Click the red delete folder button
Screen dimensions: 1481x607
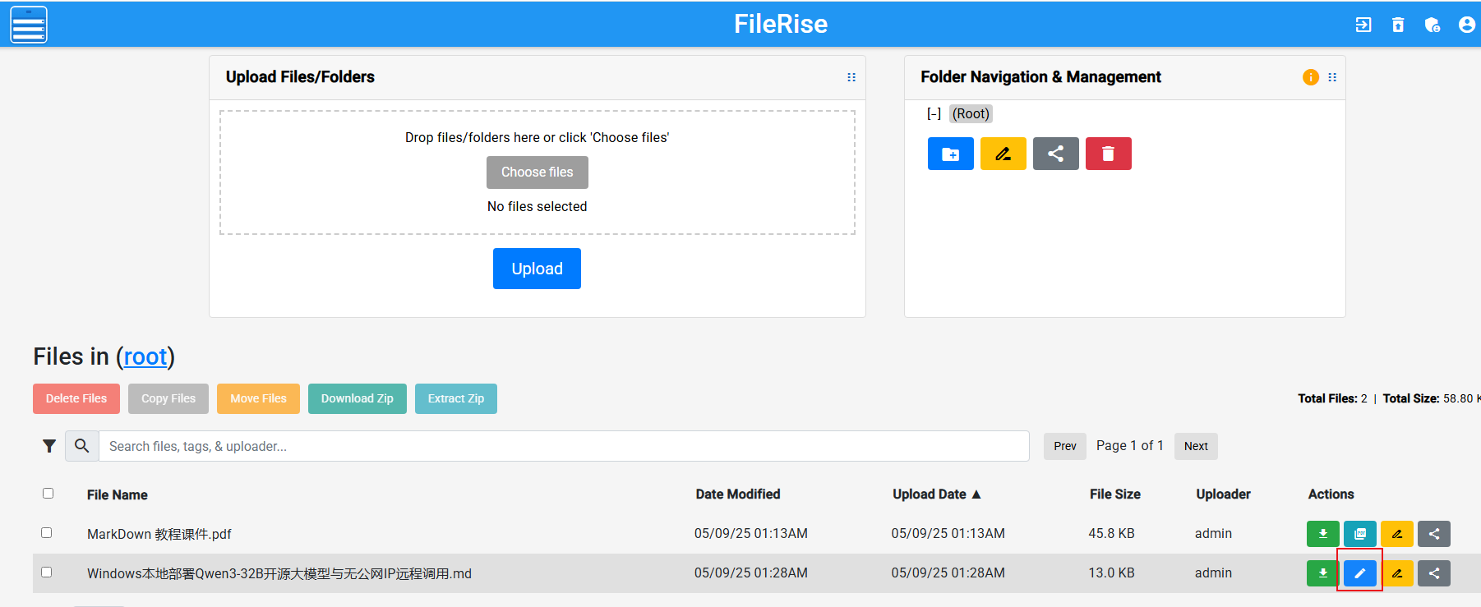point(1108,154)
